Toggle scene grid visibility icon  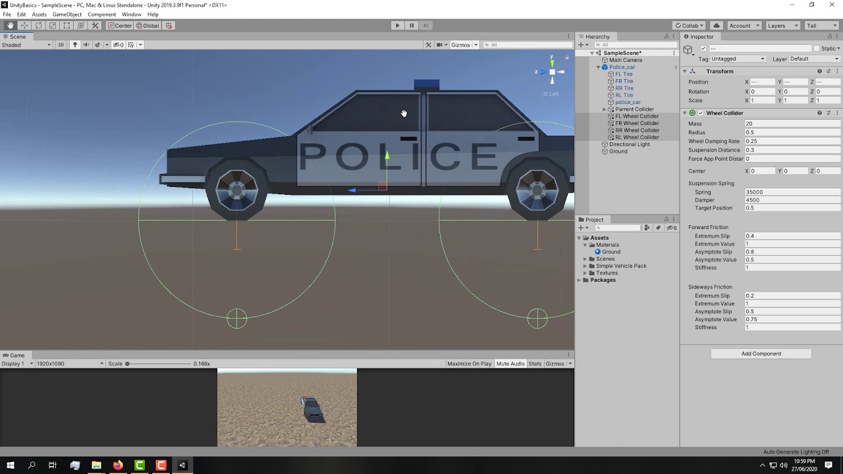(x=132, y=45)
